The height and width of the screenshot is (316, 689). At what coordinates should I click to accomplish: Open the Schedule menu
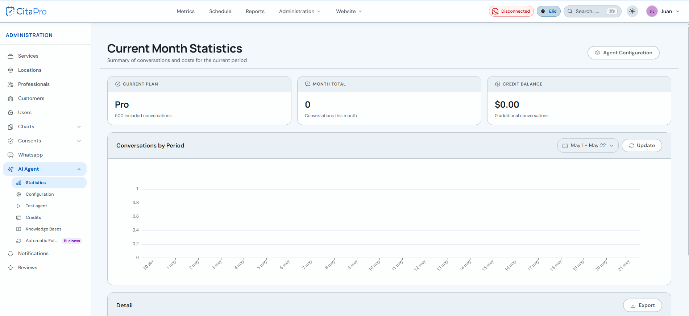pos(220,11)
